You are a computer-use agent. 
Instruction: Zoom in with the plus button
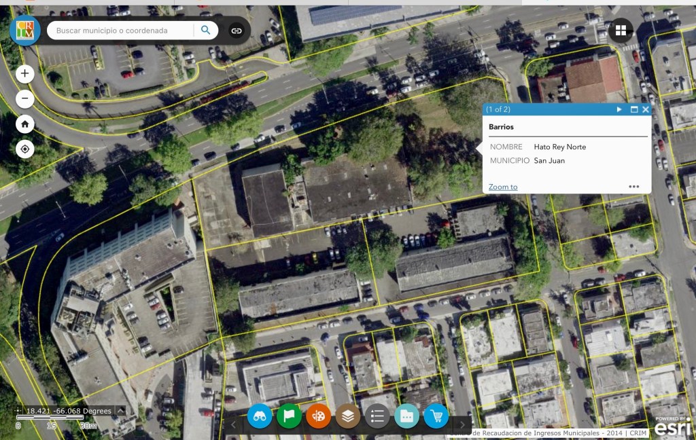click(x=25, y=73)
